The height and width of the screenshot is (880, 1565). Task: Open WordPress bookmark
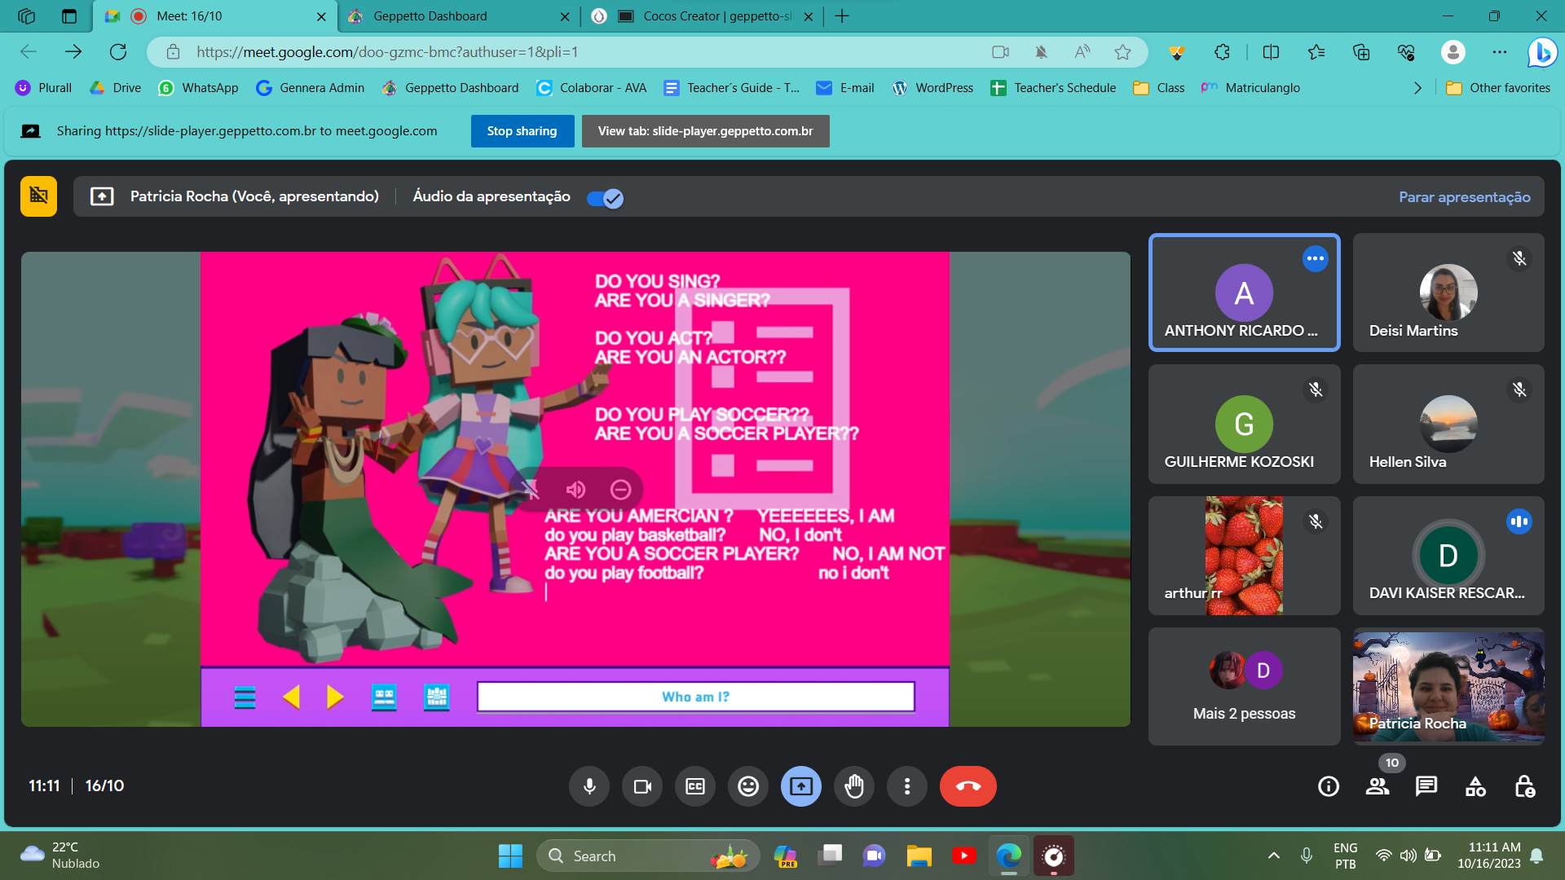(932, 88)
